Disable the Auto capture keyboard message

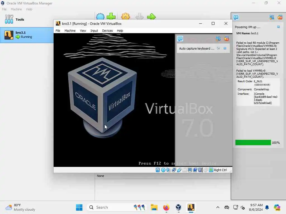click(218, 48)
